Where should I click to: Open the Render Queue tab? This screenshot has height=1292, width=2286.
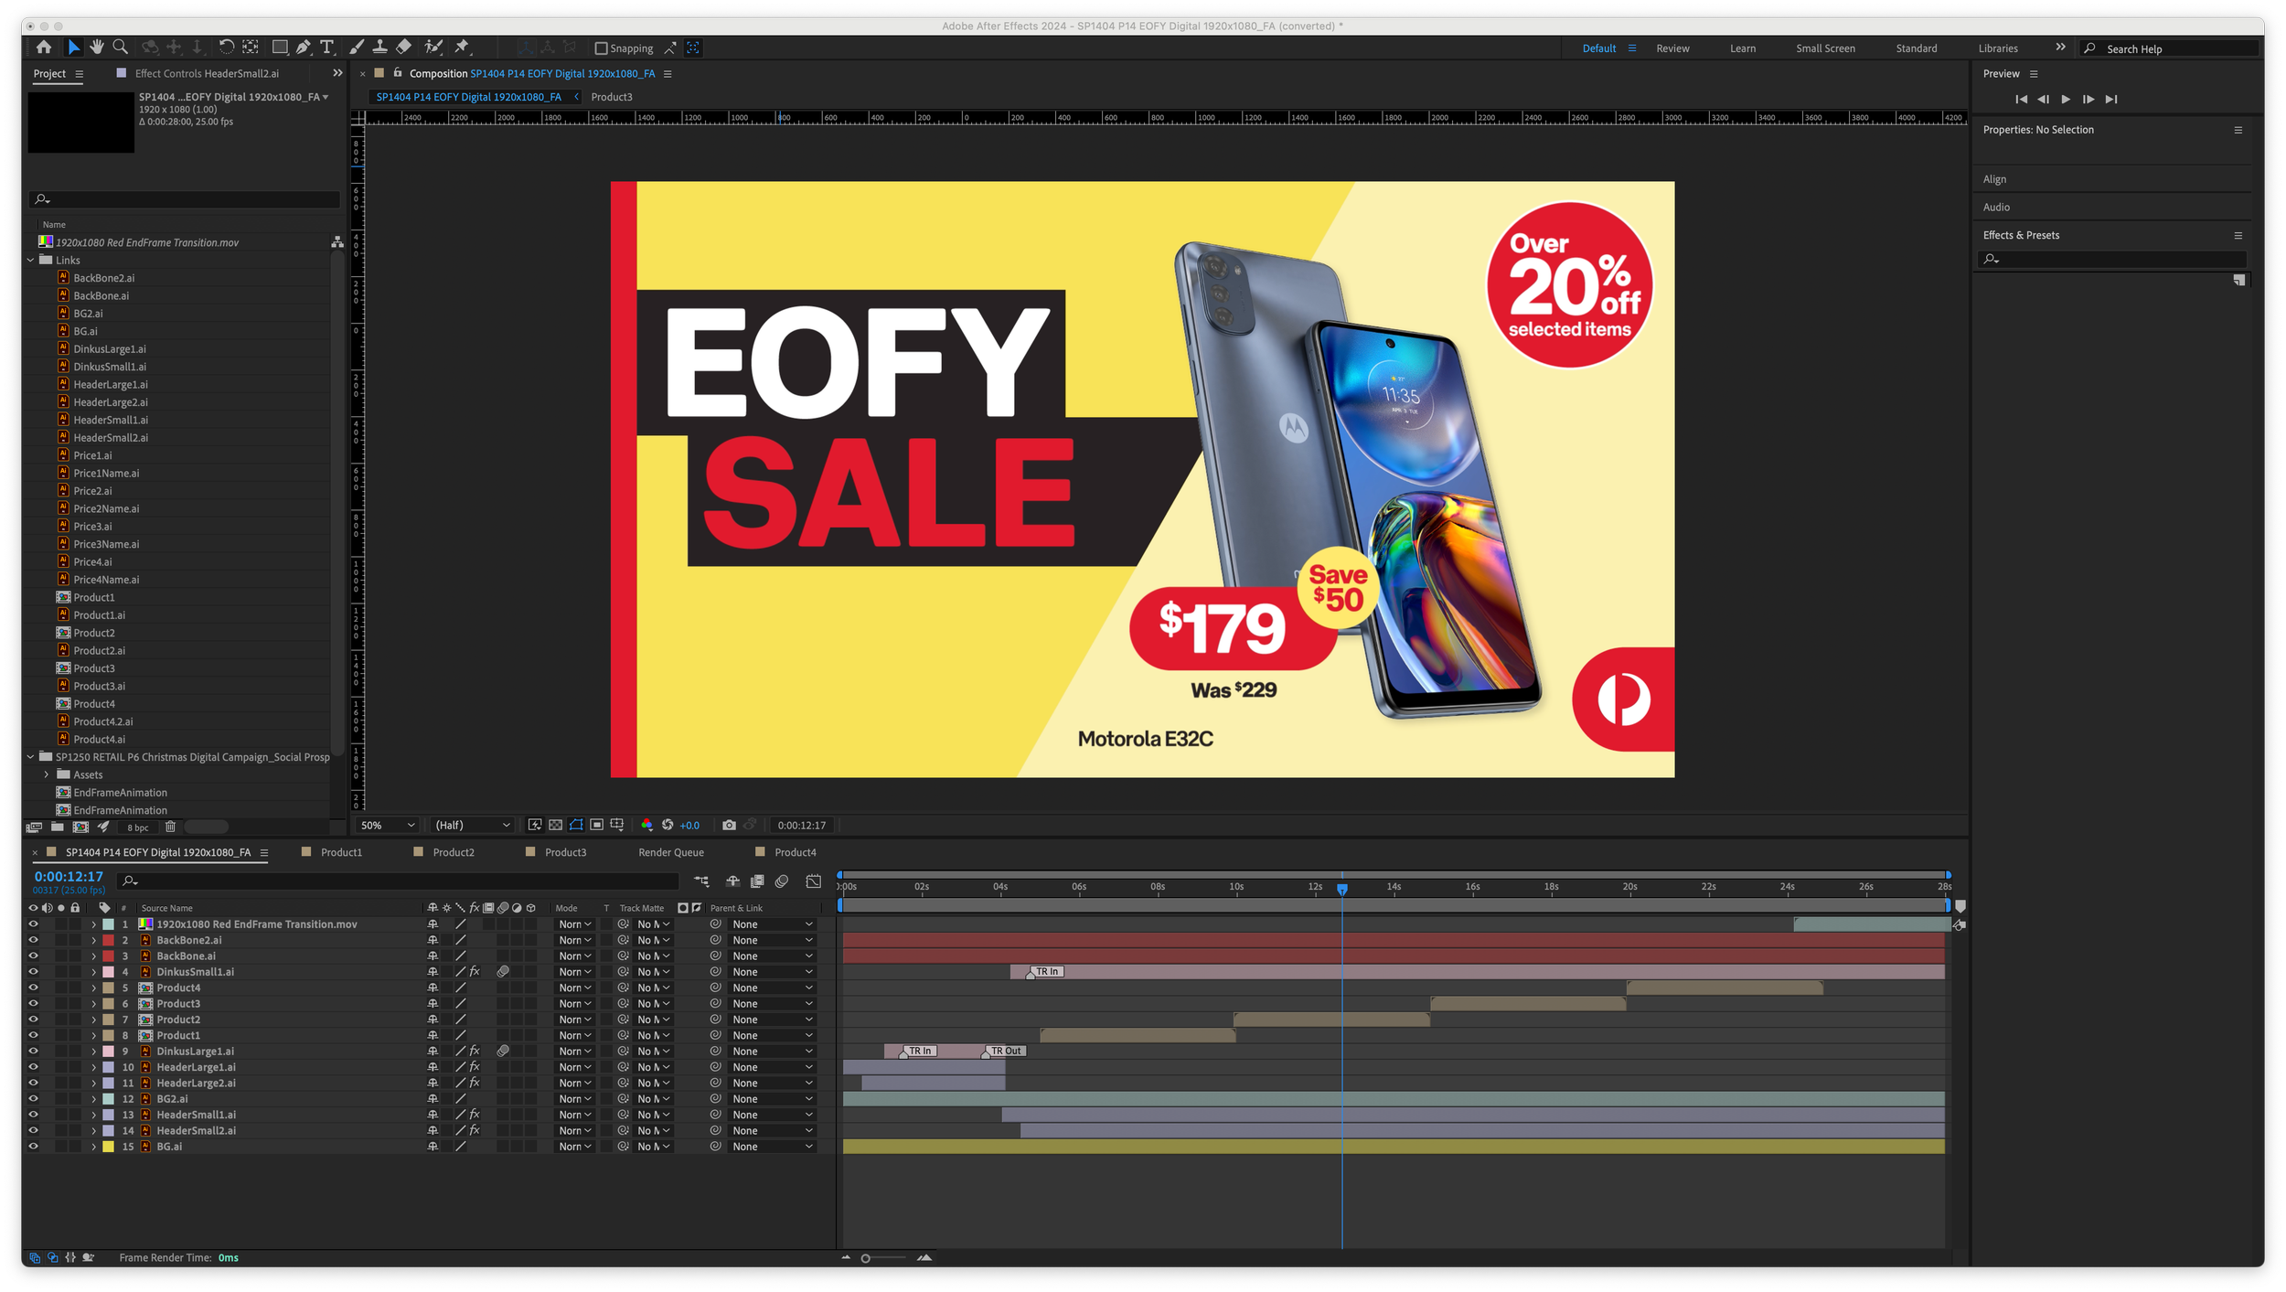pos(671,852)
